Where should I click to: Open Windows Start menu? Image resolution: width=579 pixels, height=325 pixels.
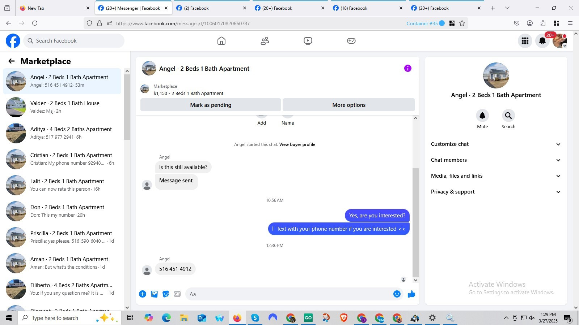9,318
